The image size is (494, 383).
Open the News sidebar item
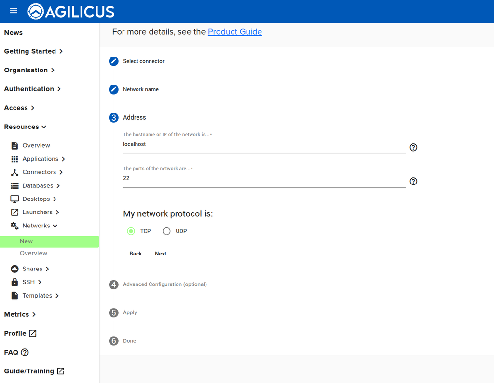click(x=13, y=32)
